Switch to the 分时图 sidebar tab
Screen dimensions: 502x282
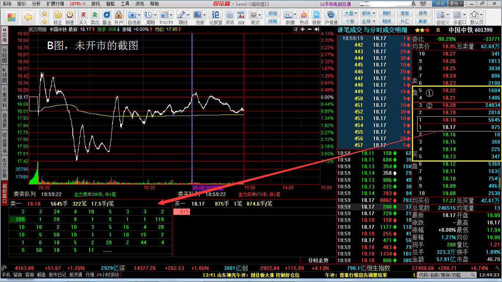pyautogui.click(x=4, y=55)
